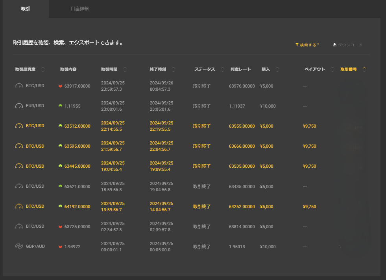This screenshot has width=386, height=280.
Task: Toggle sort on ステータス column
Action: point(222,70)
